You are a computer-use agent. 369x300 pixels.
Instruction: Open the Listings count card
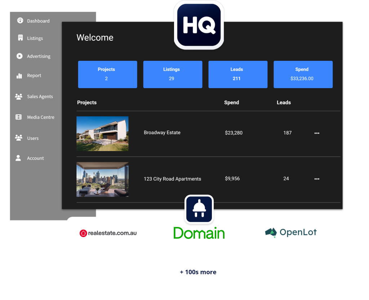click(x=173, y=74)
